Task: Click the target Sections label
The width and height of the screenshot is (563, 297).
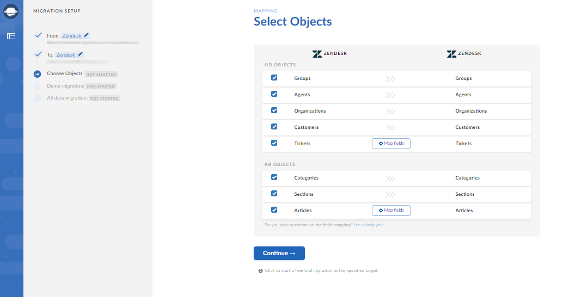Action: click(x=465, y=194)
